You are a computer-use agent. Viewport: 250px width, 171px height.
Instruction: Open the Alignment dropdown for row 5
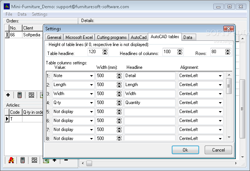220,112
